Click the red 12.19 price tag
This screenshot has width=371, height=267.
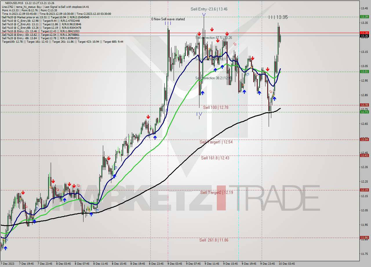tap(364, 190)
